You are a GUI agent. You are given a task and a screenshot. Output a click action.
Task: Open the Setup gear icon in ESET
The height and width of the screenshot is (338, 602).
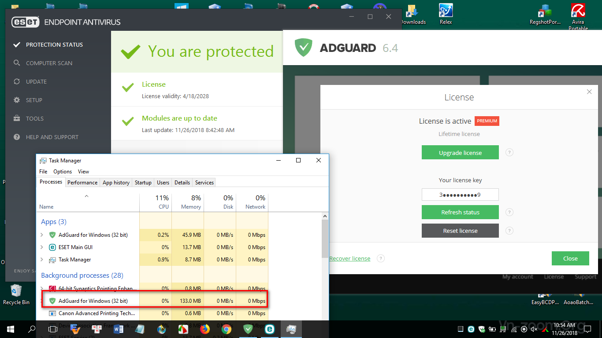(17, 100)
